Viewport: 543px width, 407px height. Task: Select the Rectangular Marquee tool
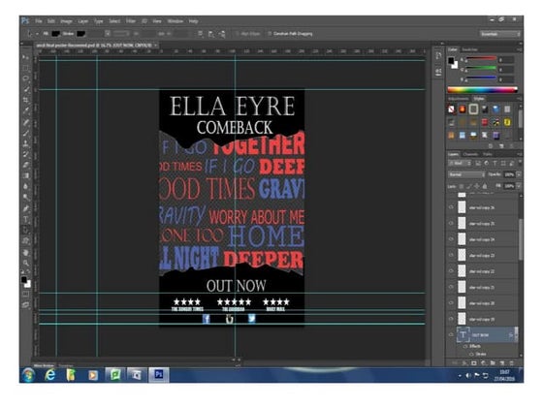[25, 68]
